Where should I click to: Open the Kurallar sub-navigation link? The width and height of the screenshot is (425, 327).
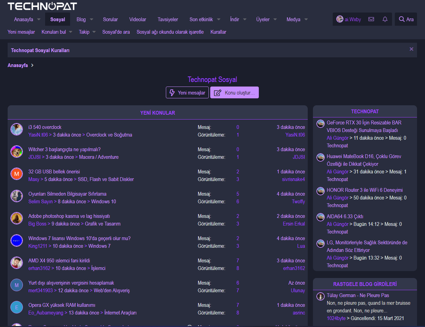coord(218,32)
